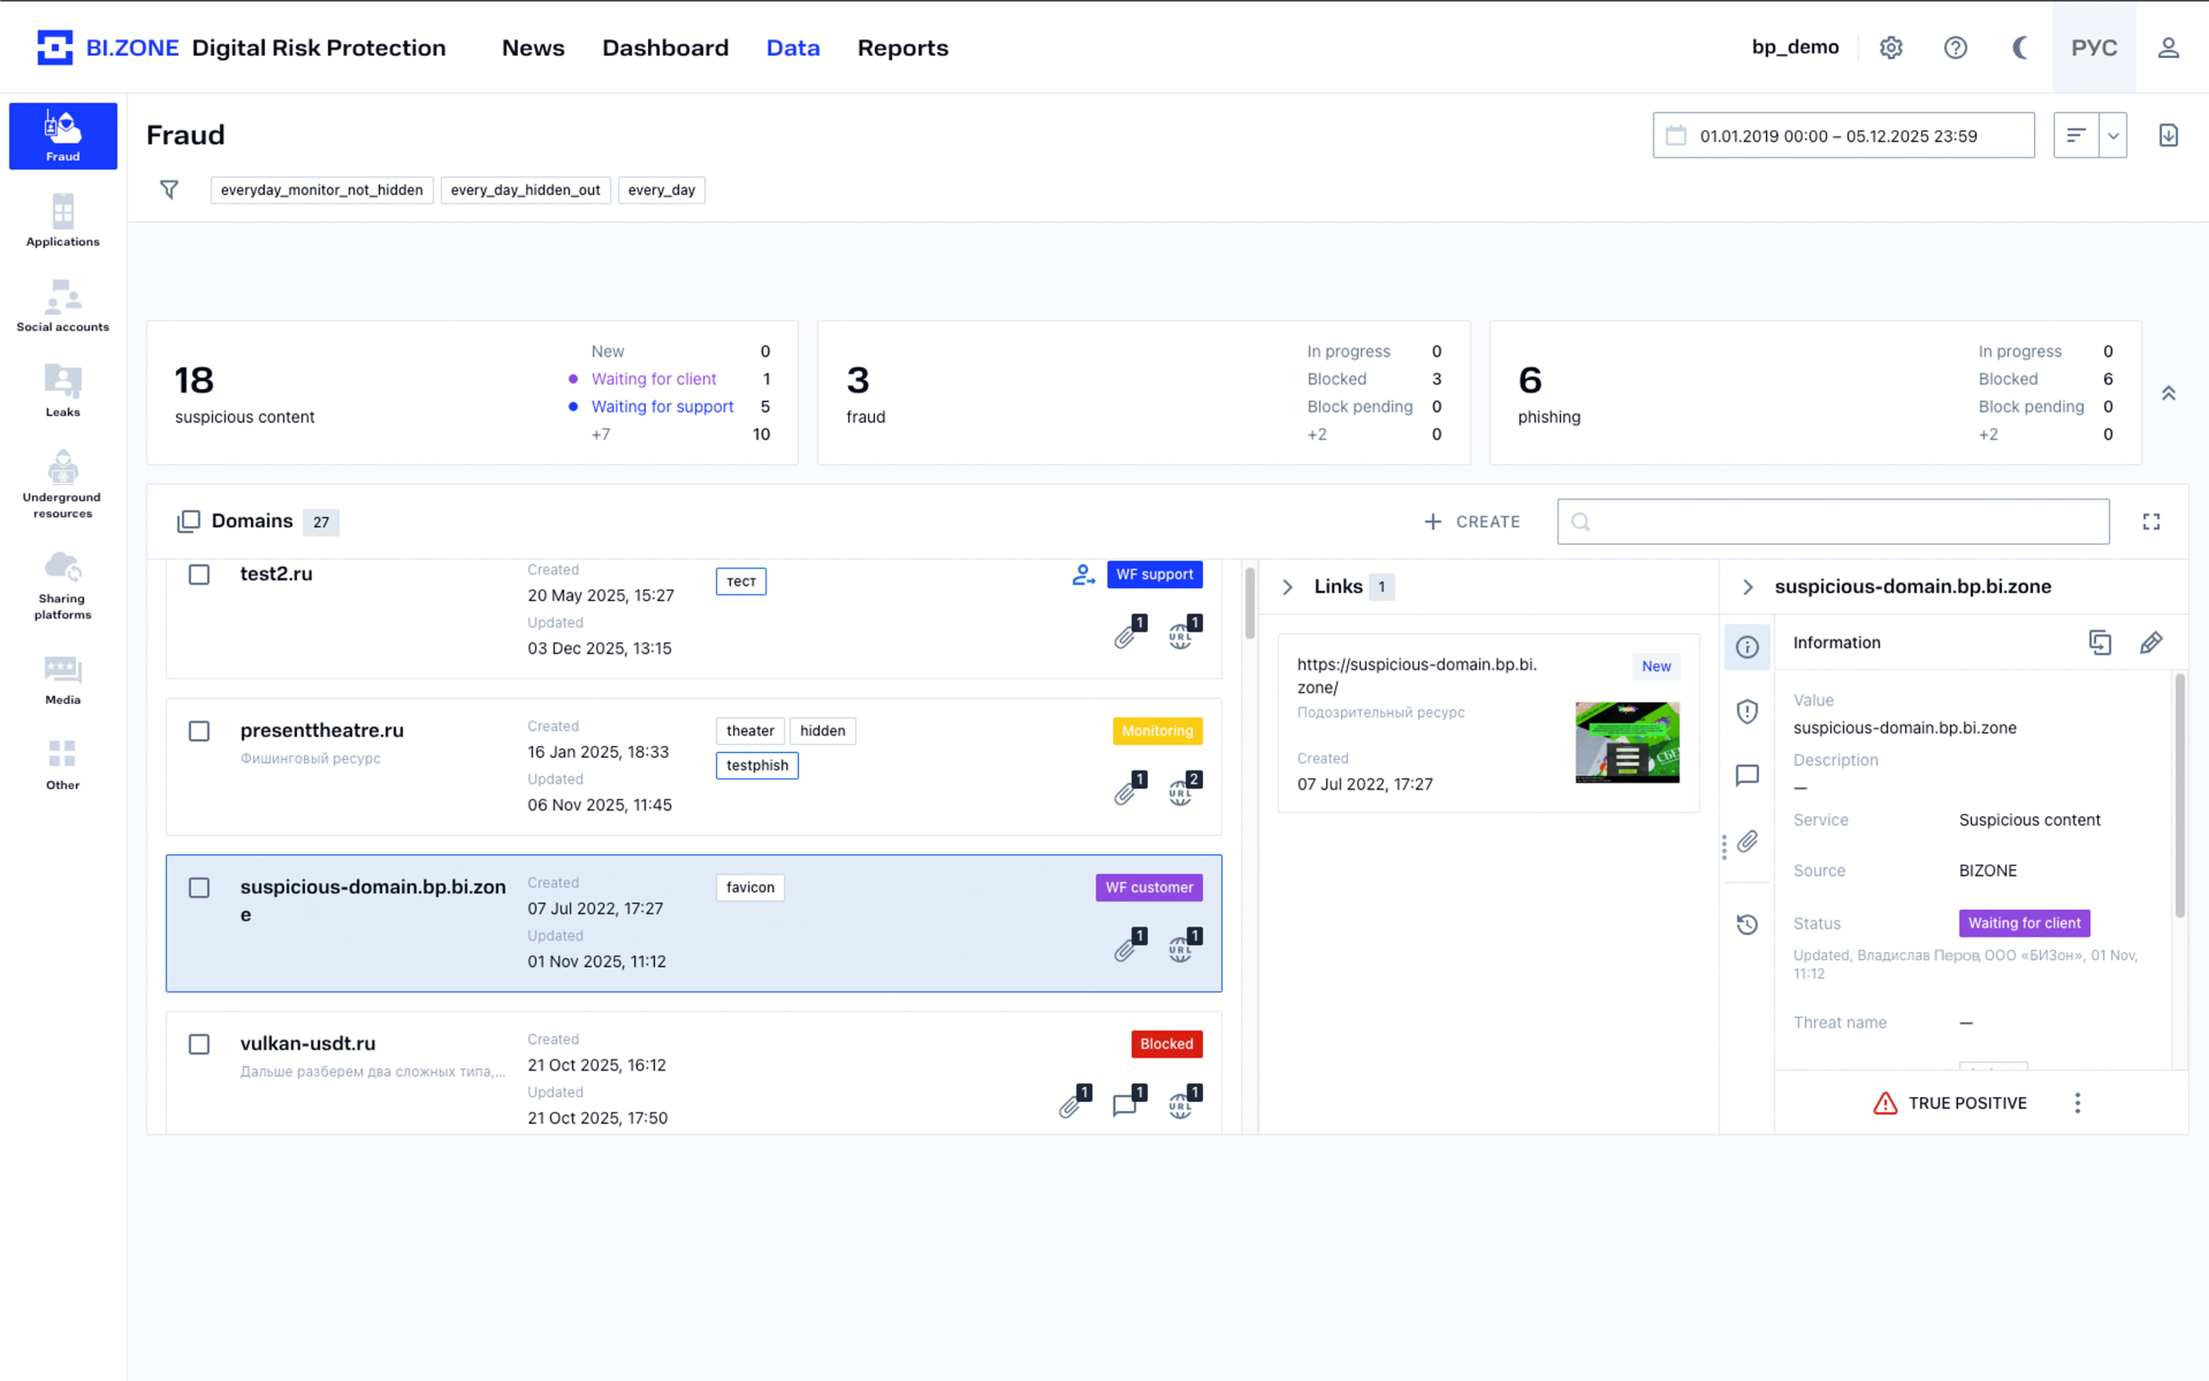The image size is (2209, 1381).
Task: Open the Leaks sidebar section
Action: pyautogui.click(x=63, y=390)
